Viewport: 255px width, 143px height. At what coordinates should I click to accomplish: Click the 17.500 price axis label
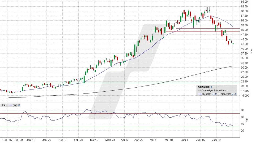[x=245, y=91]
